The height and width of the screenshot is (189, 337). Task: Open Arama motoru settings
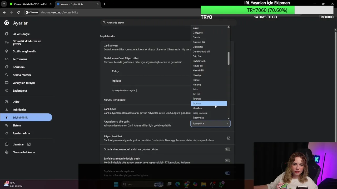click(22, 75)
